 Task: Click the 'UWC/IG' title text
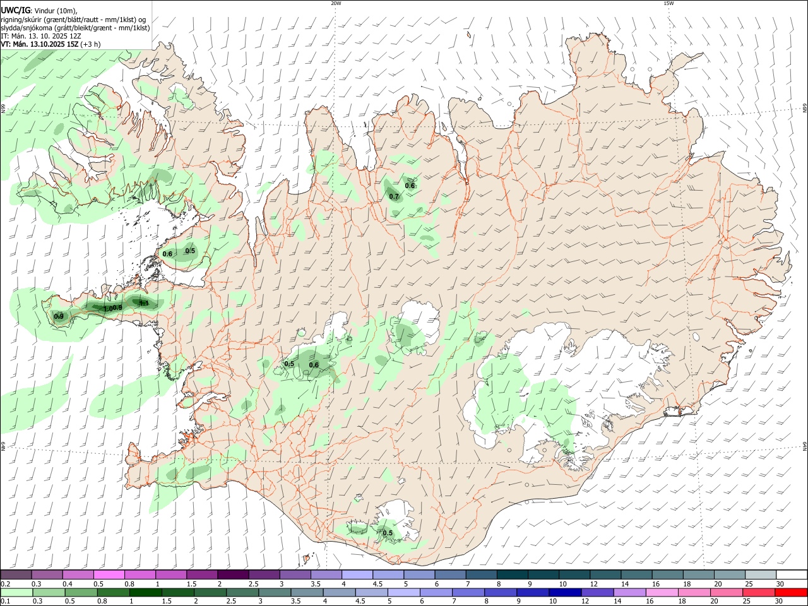point(15,11)
